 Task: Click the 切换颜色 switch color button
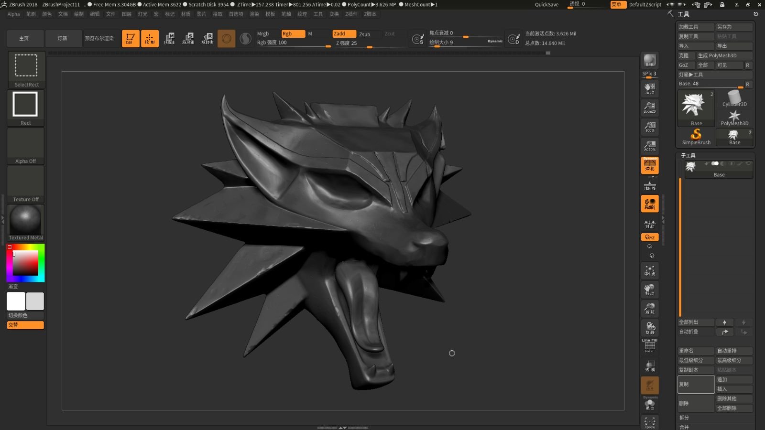tap(25, 315)
